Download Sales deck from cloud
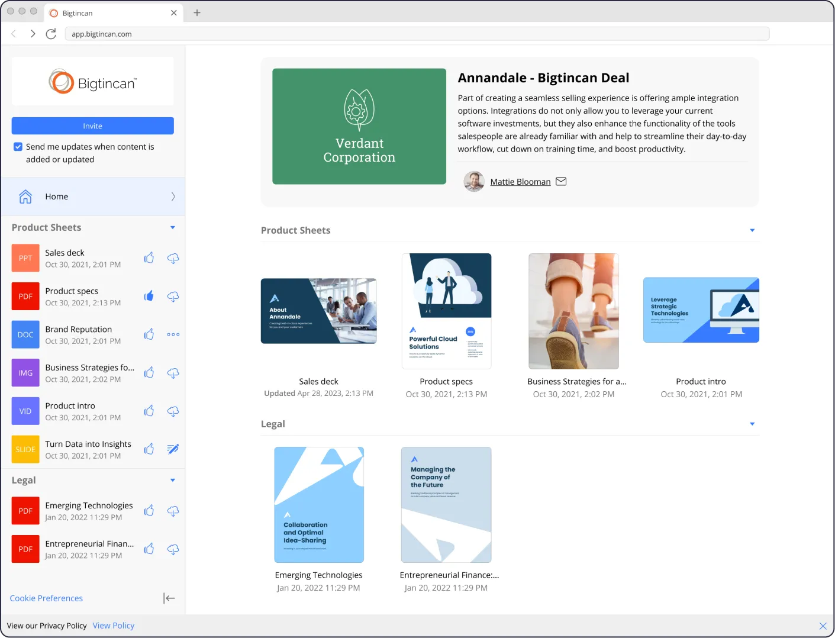This screenshot has height=638, width=835. tap(173, 258)
